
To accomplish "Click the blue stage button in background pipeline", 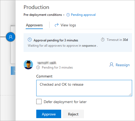I will (x=13, y=71).
